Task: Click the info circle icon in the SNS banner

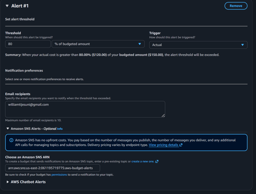Action: [11, 140]
